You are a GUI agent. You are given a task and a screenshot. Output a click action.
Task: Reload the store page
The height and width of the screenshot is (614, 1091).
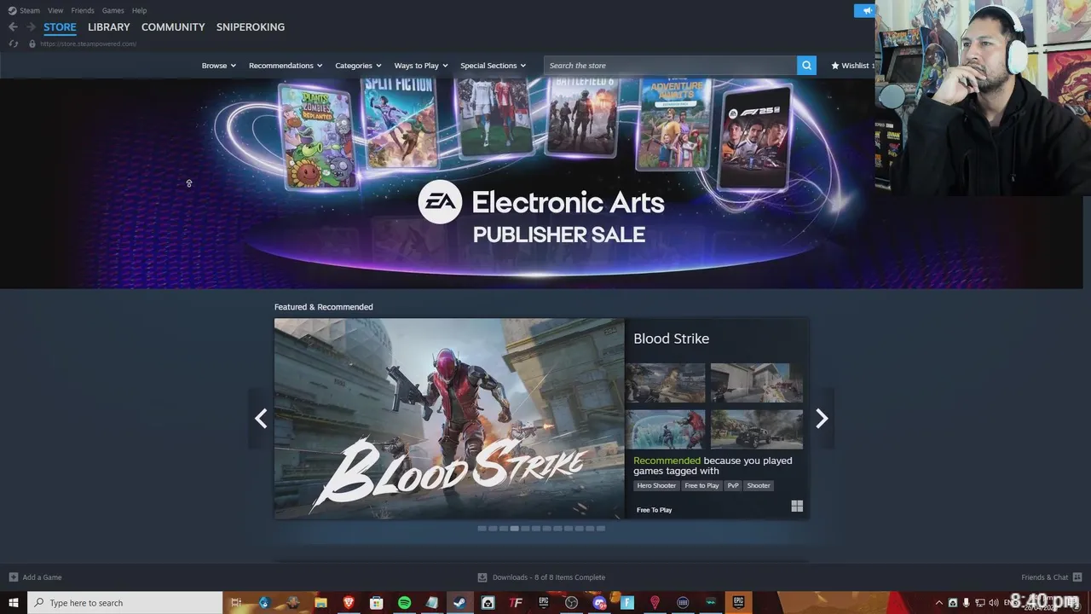[x=14, y=43]
